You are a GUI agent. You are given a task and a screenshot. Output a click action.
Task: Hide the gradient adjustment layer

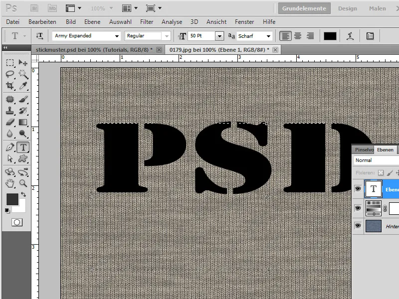358,208
